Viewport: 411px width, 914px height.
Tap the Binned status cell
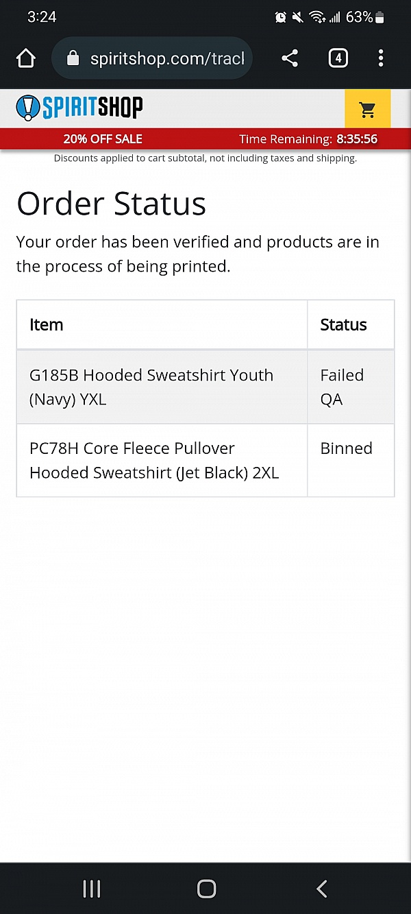point(346,448)
